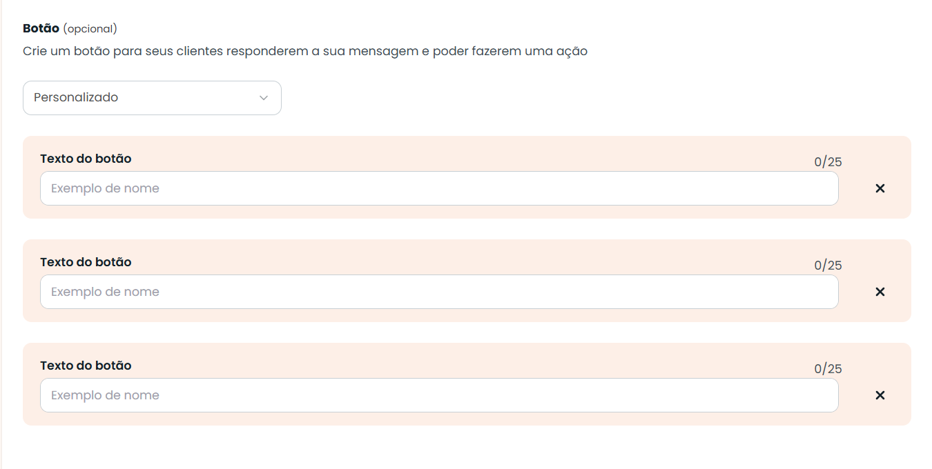Click the first 0/25 character counter
Screen dimensions: 932x469
[x=828, y=162]
